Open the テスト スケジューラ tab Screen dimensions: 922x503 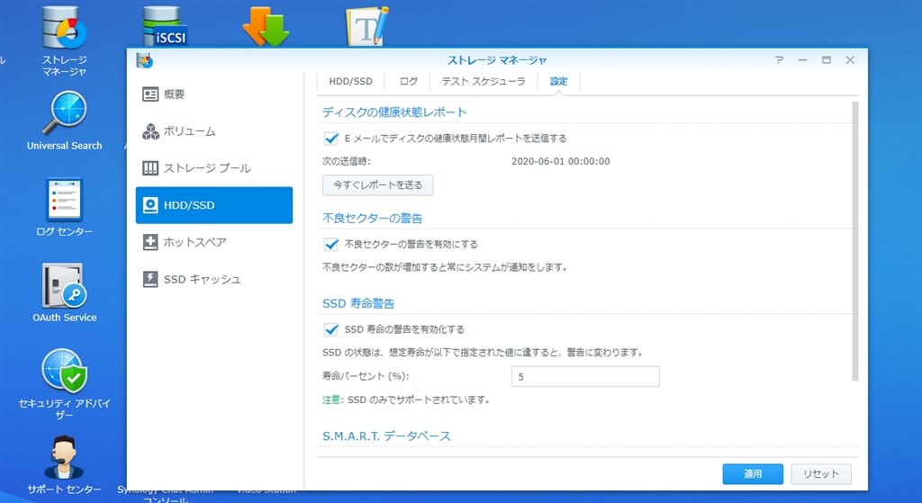pos(484,82)
